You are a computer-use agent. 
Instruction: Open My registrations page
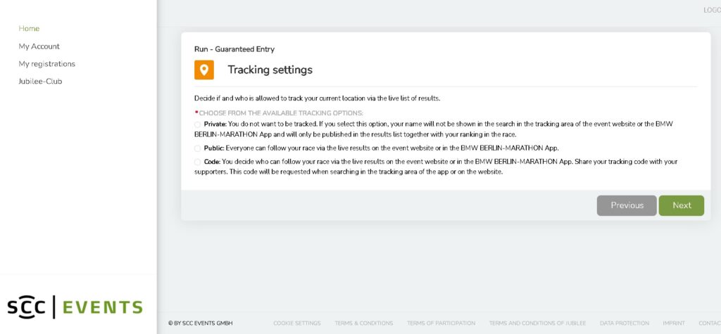[x=47, y=64]
